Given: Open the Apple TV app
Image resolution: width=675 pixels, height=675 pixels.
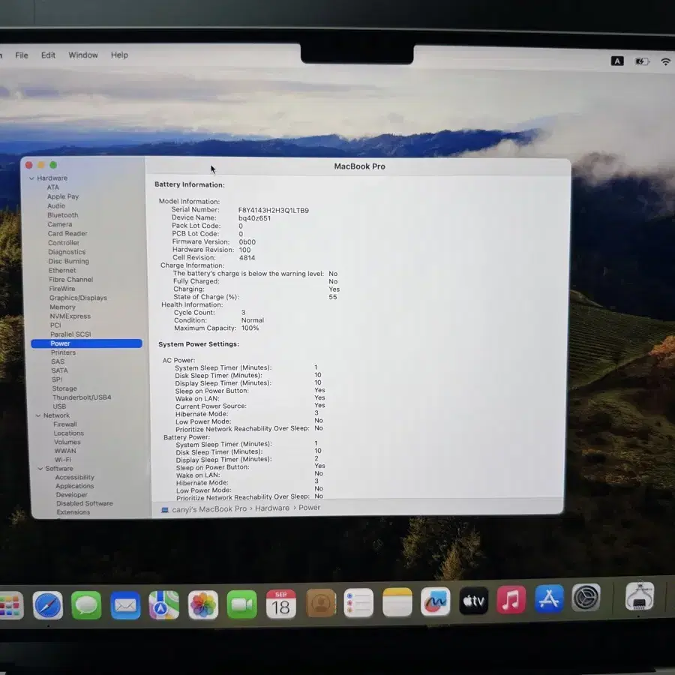Looking at the screenshot, I should point(473,600).
